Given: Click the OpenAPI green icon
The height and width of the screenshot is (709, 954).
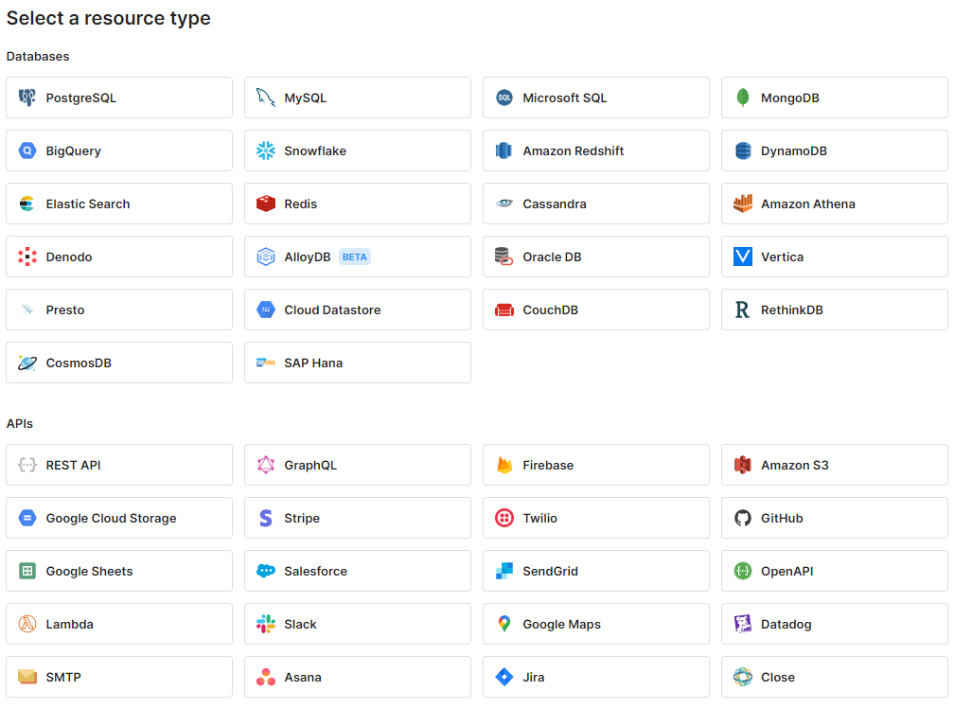Looking at the screenshot, I should (742, 570).
